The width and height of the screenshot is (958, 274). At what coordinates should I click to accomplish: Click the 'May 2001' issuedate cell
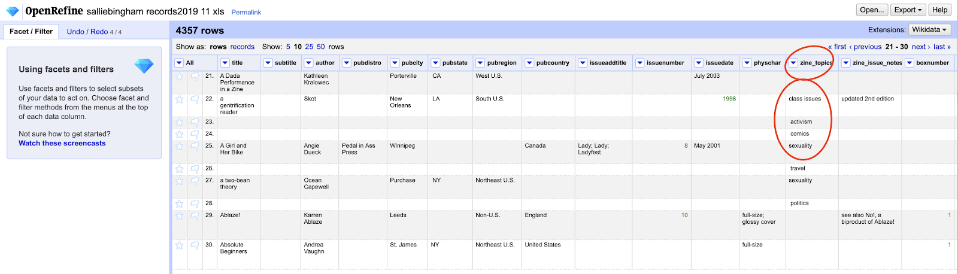pyautogui.click(x=707, y=145)
